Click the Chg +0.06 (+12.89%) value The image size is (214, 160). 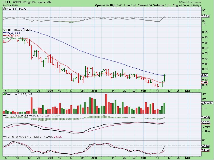tap(186, 6)
